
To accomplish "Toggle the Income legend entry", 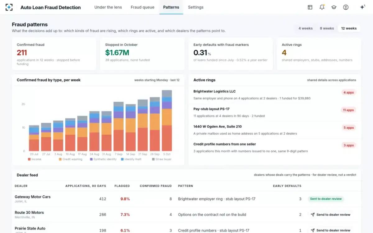I will 35,159.
